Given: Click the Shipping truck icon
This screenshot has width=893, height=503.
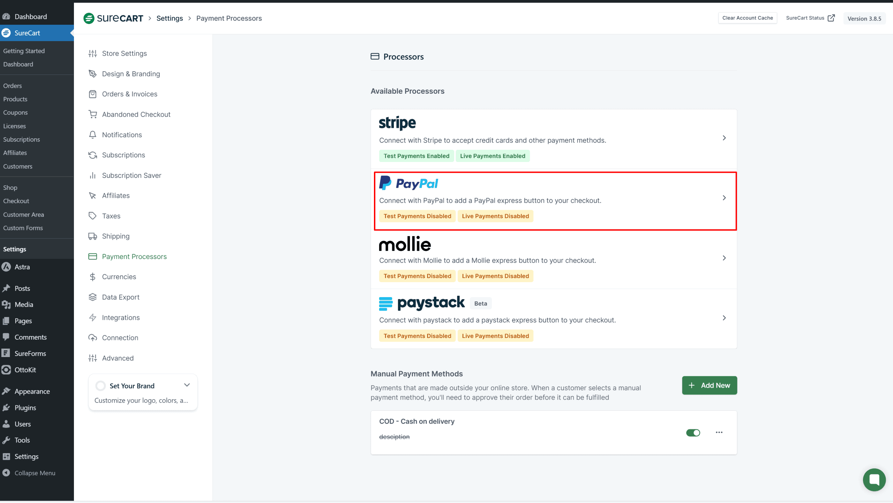Looking at the screenshot, I should tap(92, 236).
